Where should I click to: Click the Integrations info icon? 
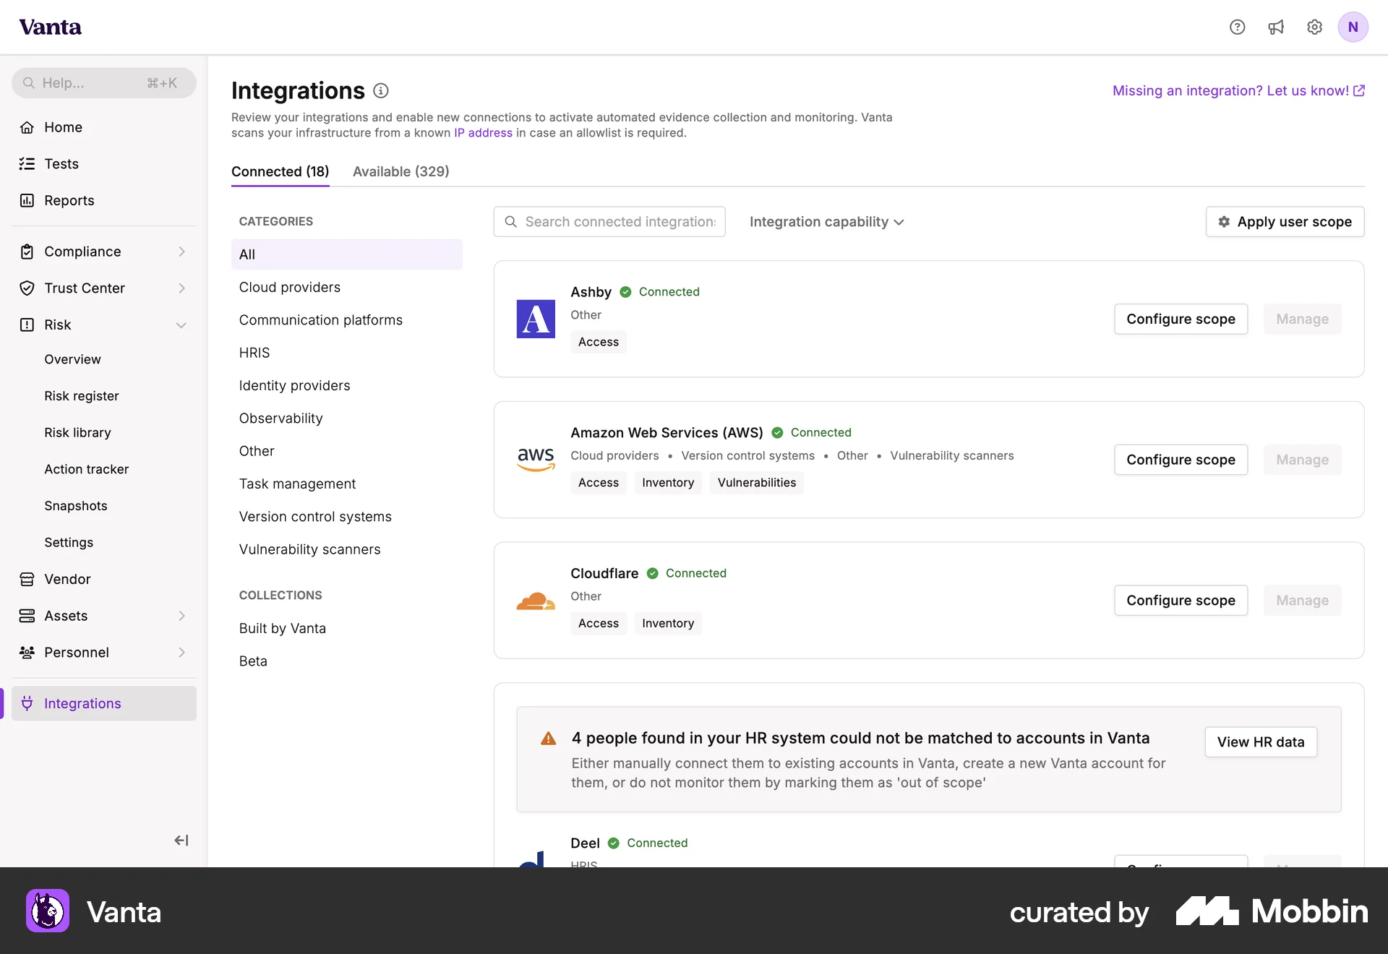click(380, 90)
